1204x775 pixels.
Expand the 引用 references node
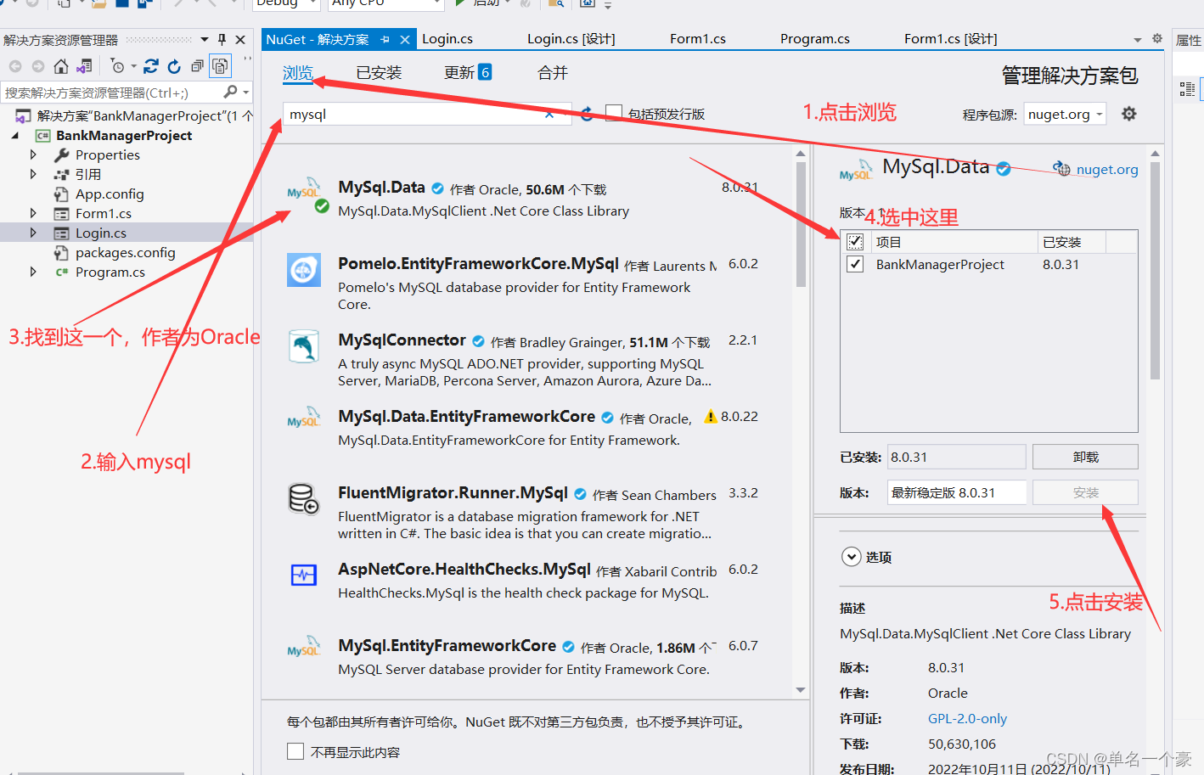point(33,174)
